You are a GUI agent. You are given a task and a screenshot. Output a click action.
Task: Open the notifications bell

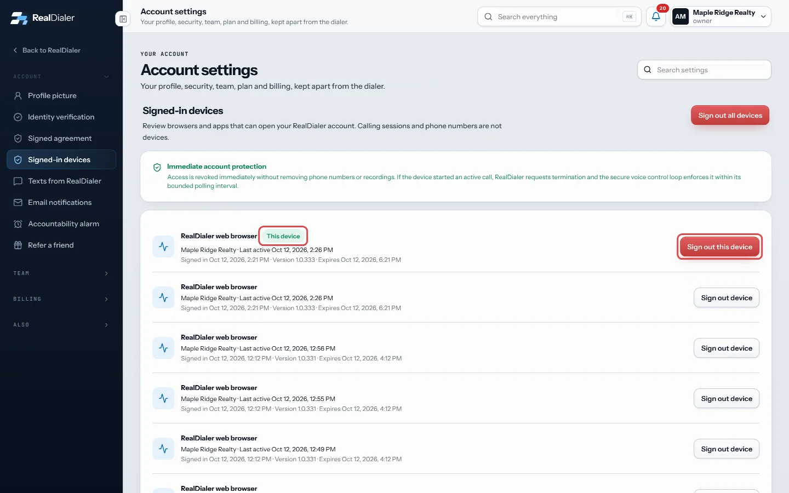pyautogui.click(x=656, y=16)
